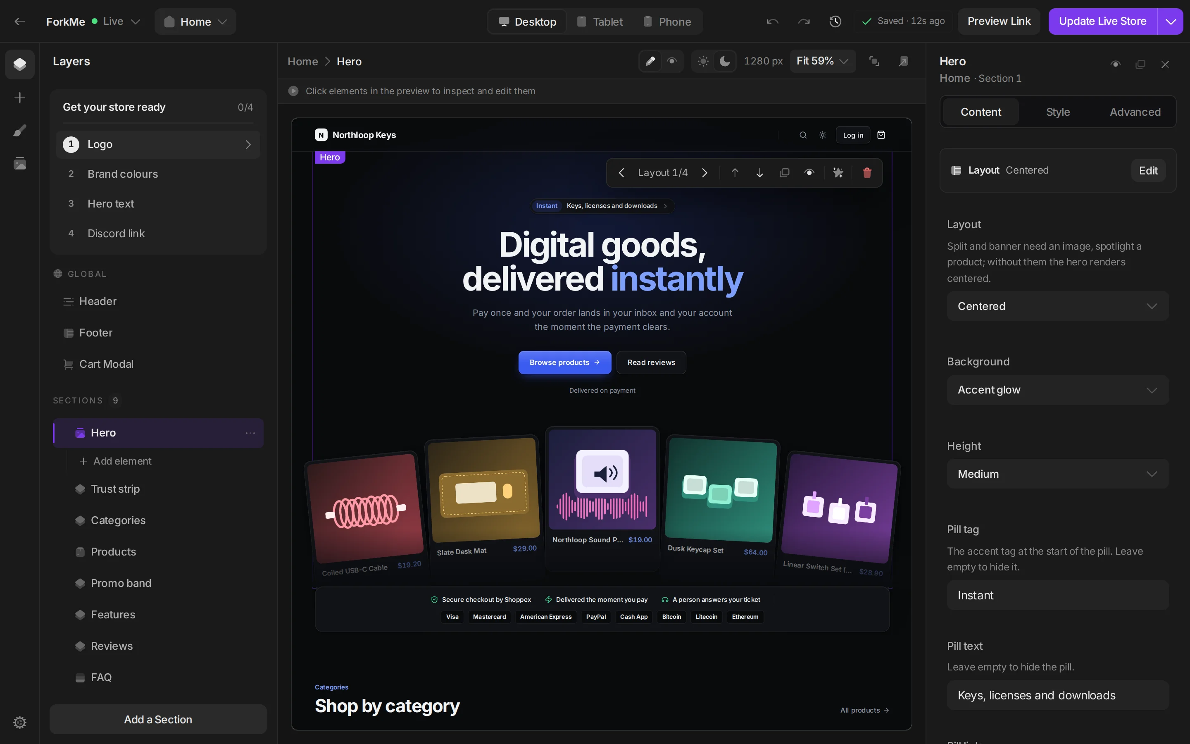
Task: Click the search icon in store preview header
Action: [803, 135]
